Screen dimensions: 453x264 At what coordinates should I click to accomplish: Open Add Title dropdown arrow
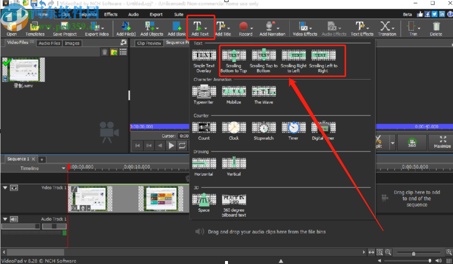[229, 28]
